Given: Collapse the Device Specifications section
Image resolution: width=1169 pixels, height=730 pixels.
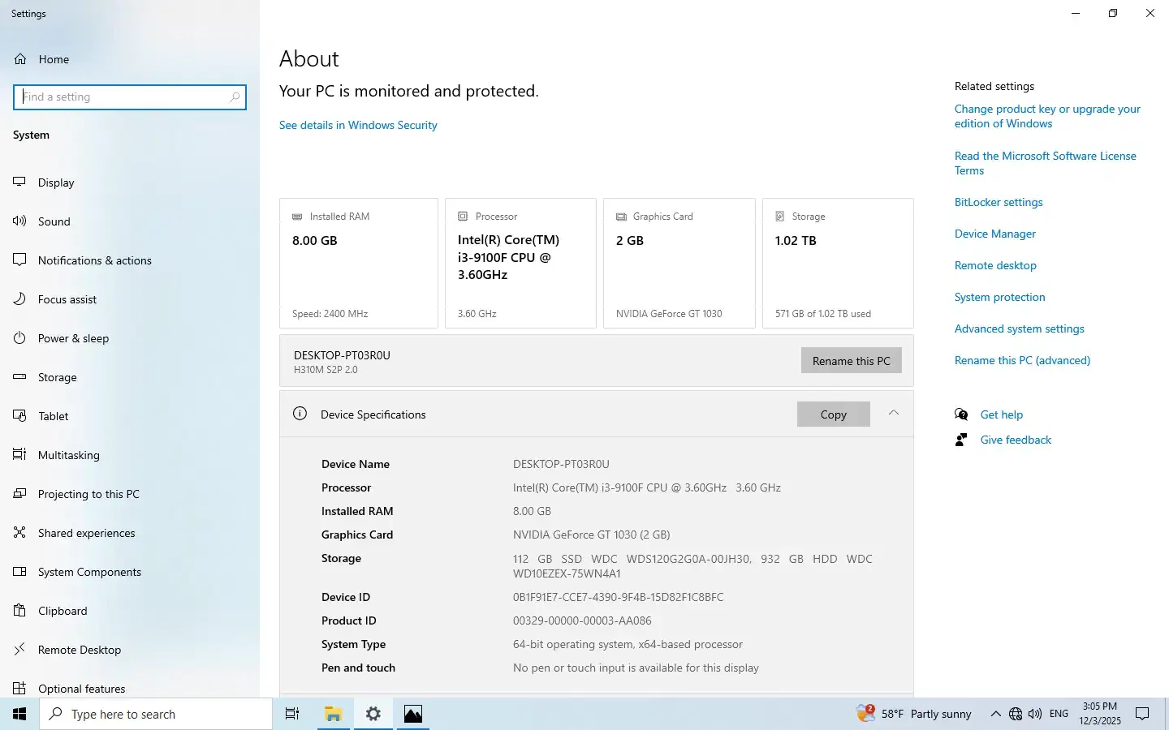Looking at the screenshot, I should point(893,414).
